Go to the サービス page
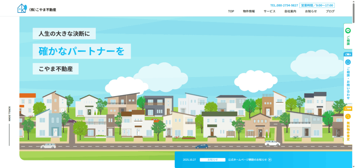355x168 pixels. pyautogui.click(x=269, y=11)
